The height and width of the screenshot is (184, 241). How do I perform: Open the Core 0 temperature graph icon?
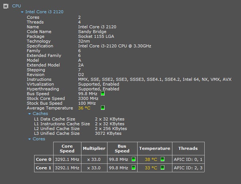click(x=163, y=159)
